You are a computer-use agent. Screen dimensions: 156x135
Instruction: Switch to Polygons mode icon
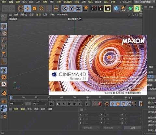pos(4,54)
